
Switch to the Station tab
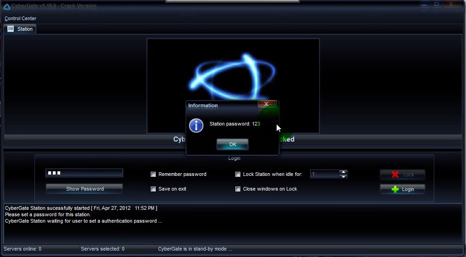coord(20,29)
